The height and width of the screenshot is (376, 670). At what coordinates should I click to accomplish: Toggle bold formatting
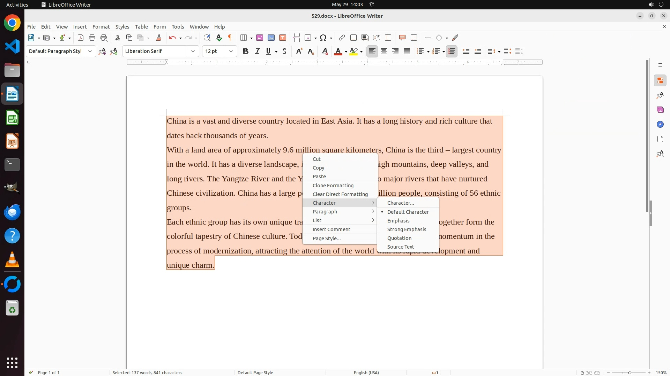(x=246, y=51)
